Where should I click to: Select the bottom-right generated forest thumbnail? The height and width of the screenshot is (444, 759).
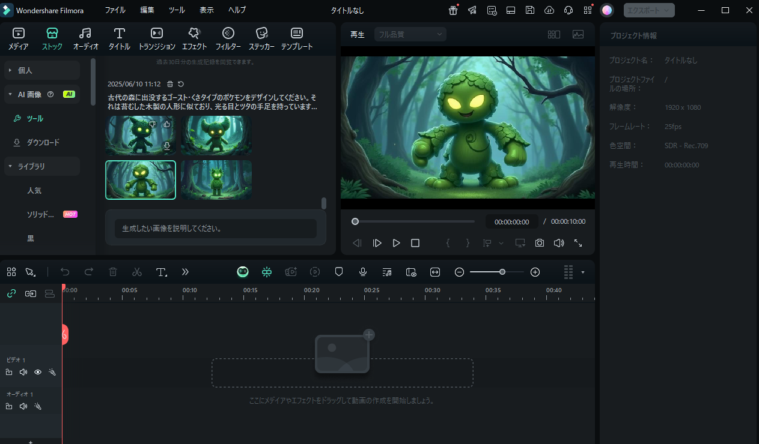(216, 180)
